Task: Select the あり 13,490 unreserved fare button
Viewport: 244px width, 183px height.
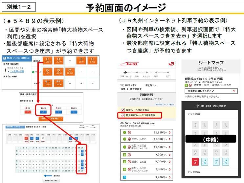Action: (59, 83)
